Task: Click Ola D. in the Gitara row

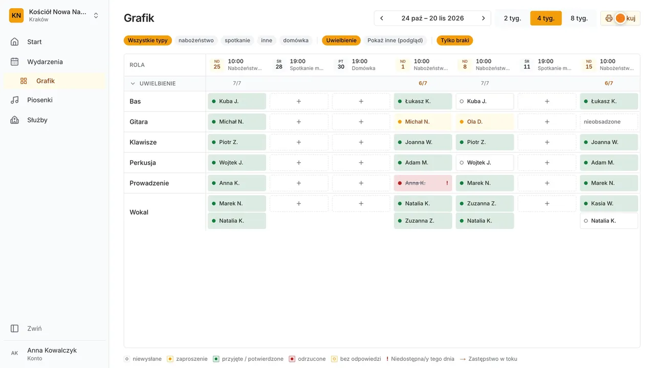Action: (x=485, y=122)
